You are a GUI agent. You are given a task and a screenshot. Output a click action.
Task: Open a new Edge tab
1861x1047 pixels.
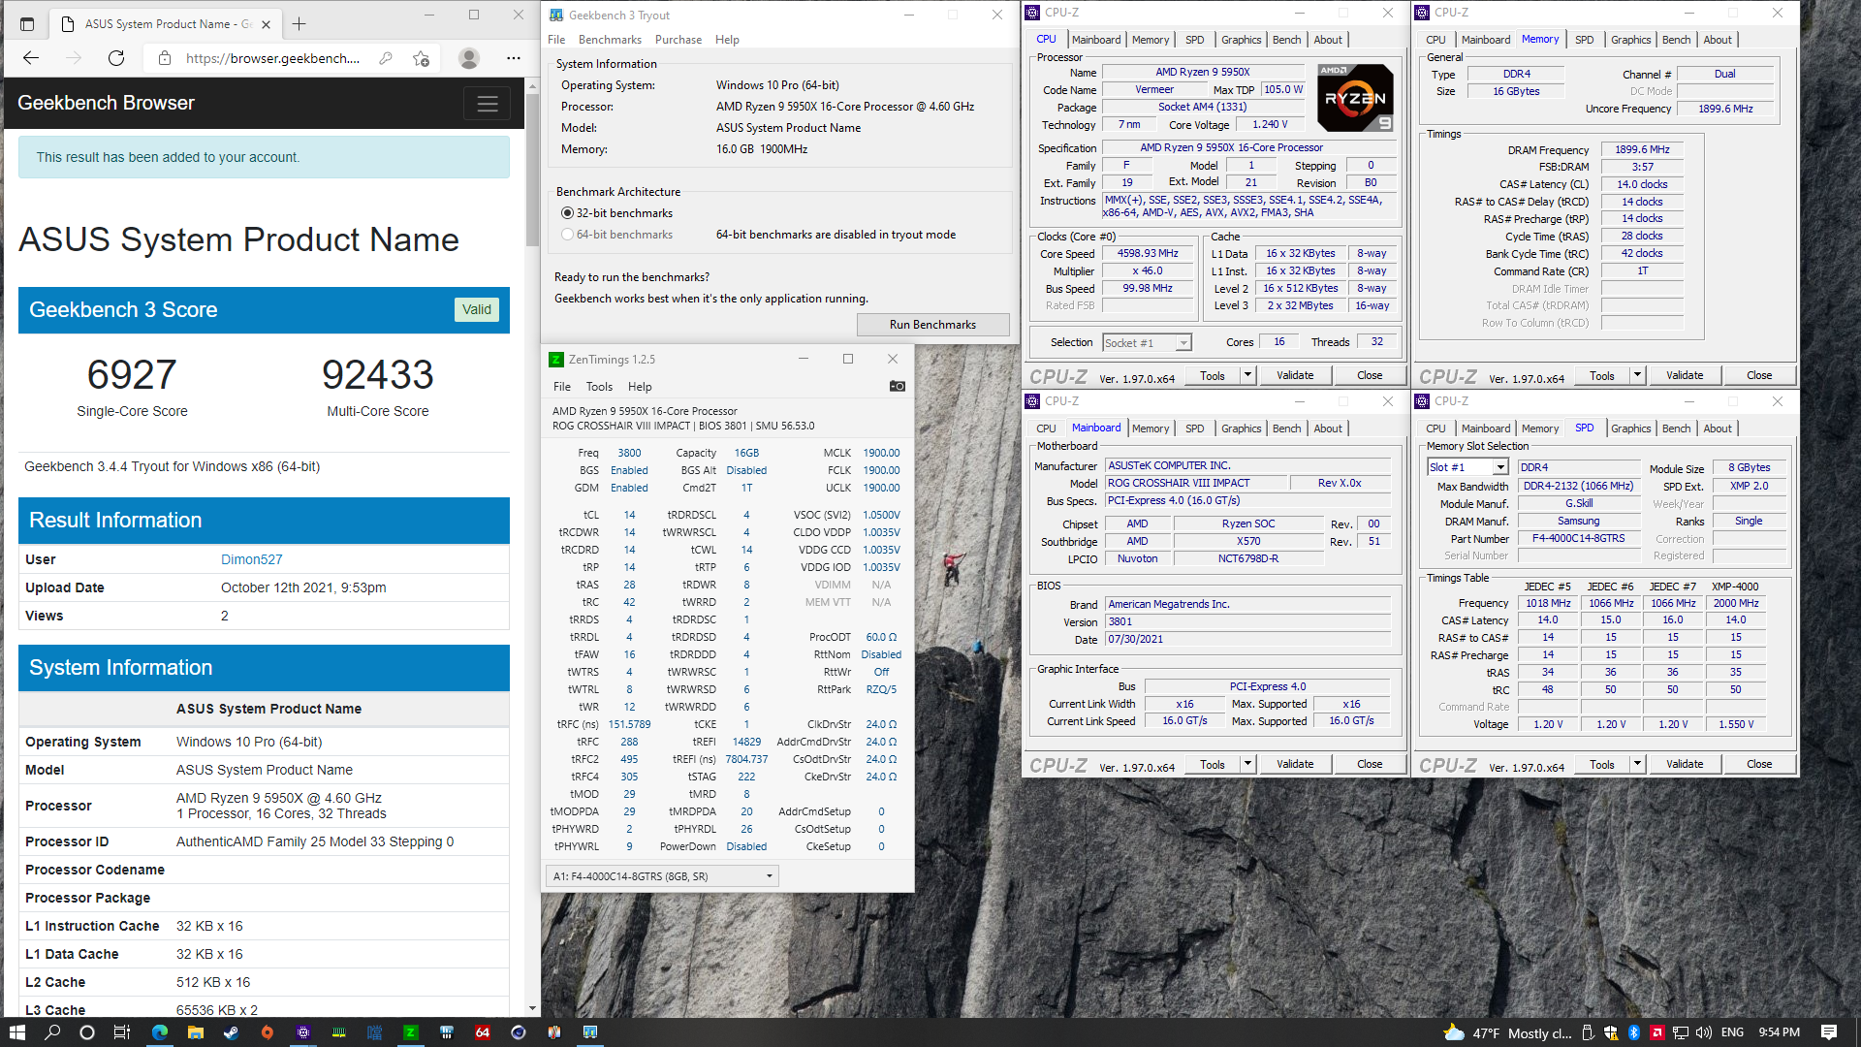pyautogui.click(x=299, y=23)
